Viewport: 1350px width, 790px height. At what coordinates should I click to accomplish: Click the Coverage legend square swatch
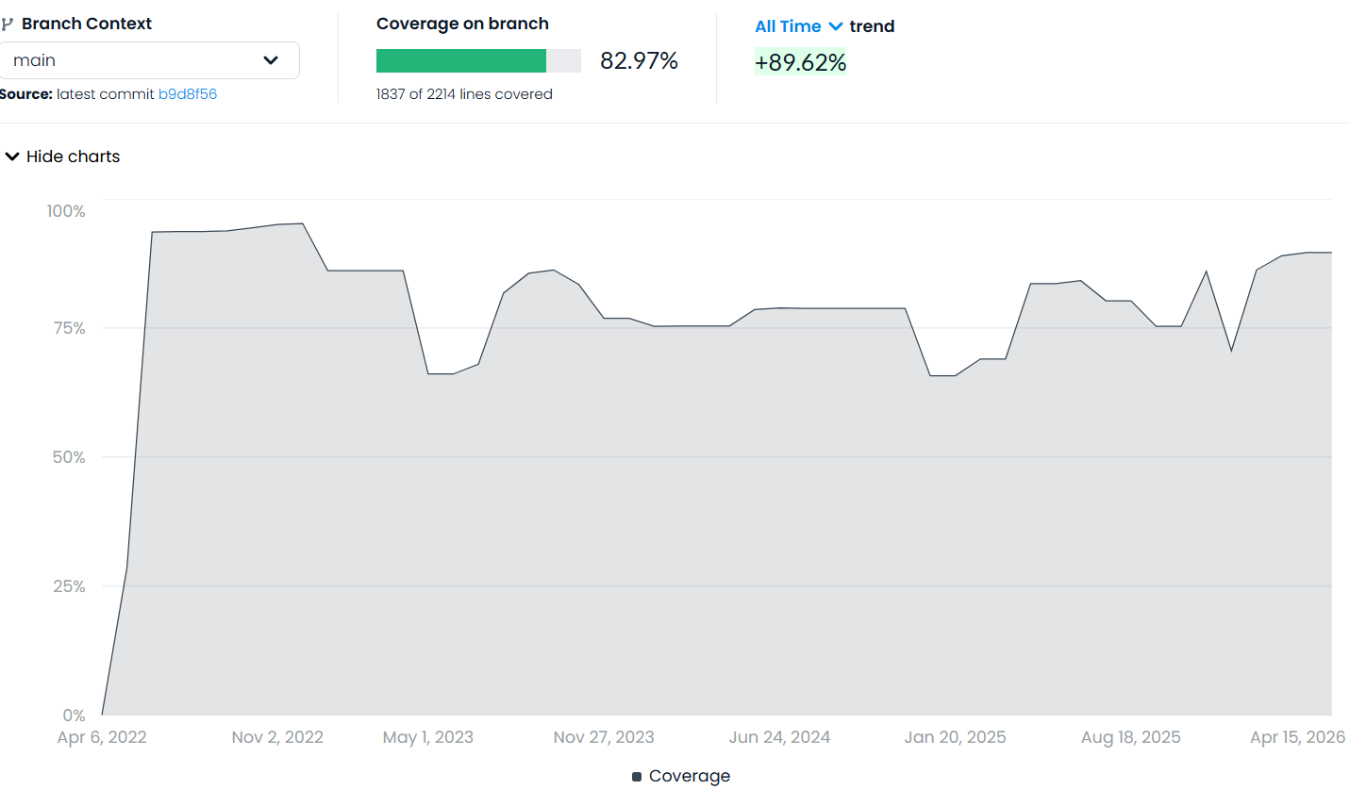637,777
